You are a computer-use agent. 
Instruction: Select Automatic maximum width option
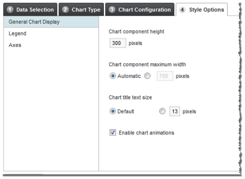(x=113, y=76)
